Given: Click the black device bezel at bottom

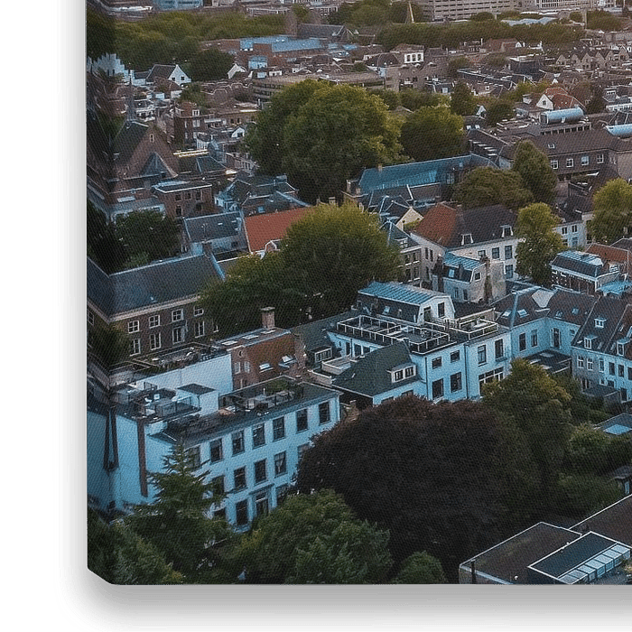Looking at the screenshot, I should tap(361, 607).
